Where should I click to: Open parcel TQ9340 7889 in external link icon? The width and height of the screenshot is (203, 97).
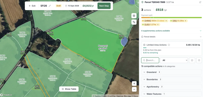pos(200,2)
